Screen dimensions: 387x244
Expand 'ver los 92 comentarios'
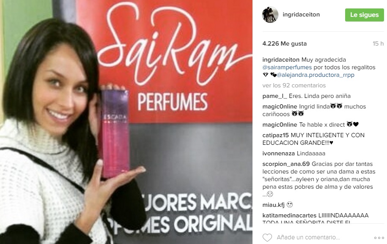[294, 85]
